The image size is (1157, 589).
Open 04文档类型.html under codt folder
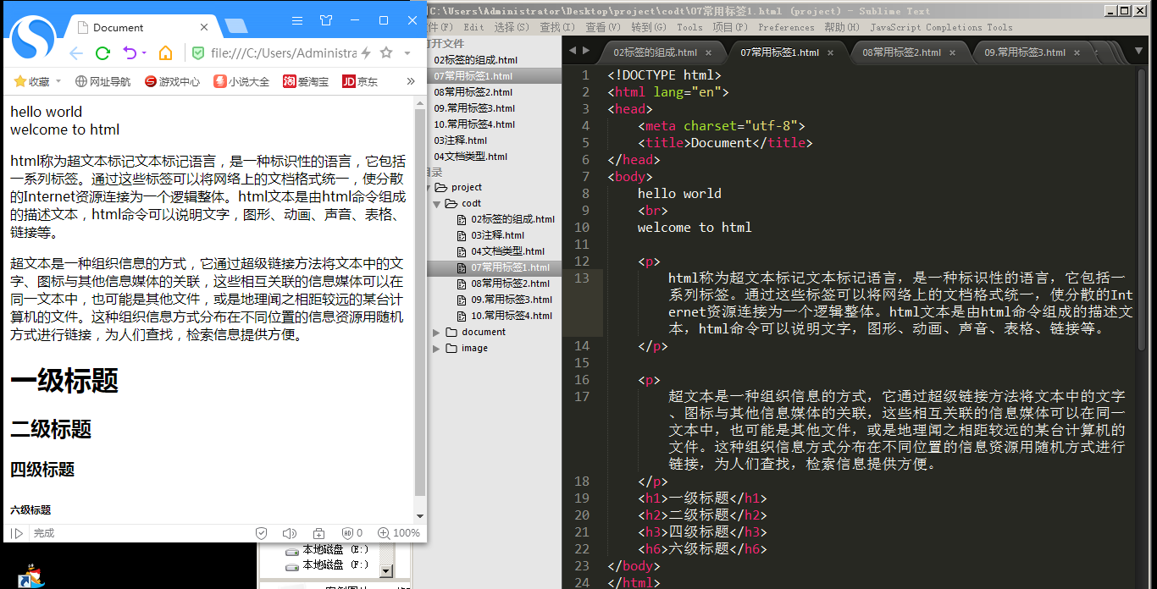pos(508,251)
